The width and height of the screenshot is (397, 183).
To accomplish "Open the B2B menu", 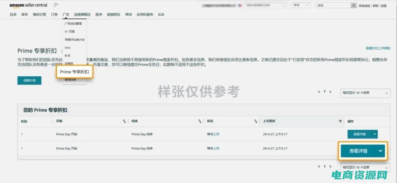I will click(161, 15).
